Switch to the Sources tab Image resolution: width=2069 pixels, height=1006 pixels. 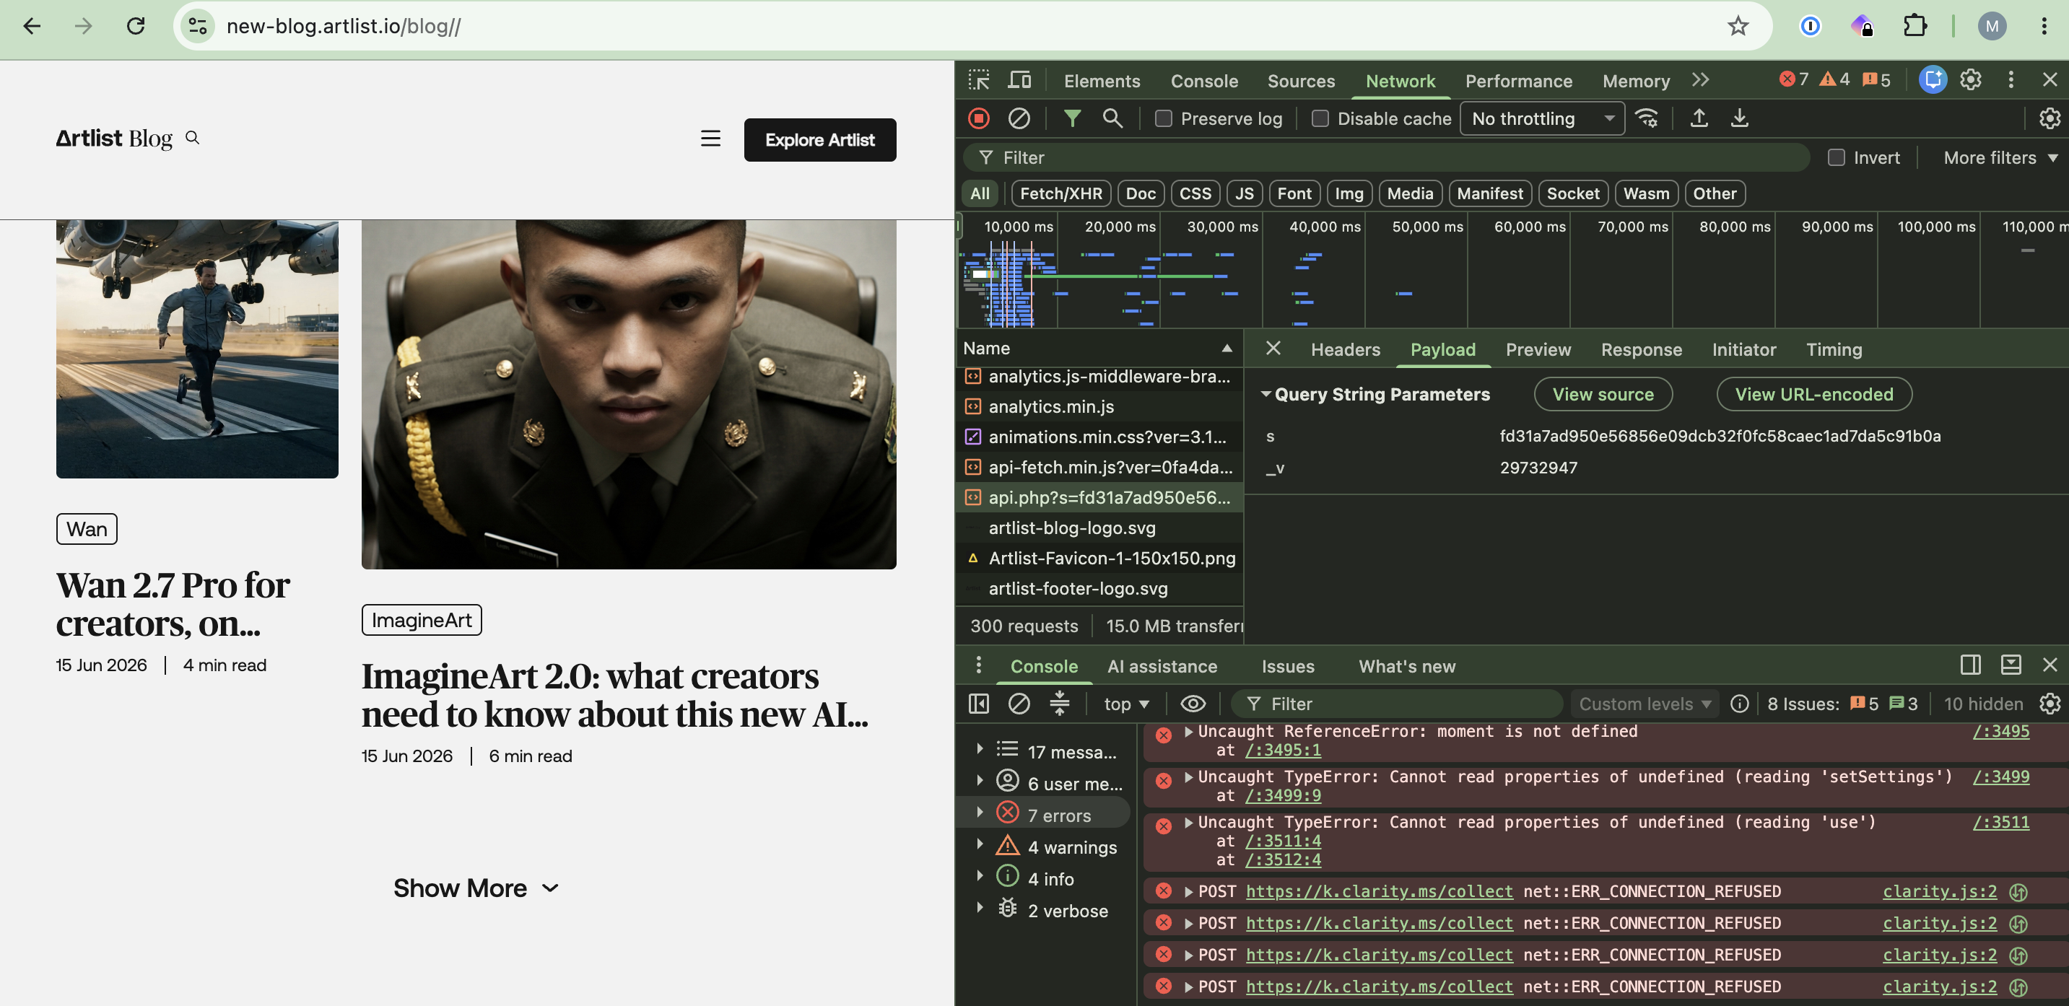[x=1300, y=81]
